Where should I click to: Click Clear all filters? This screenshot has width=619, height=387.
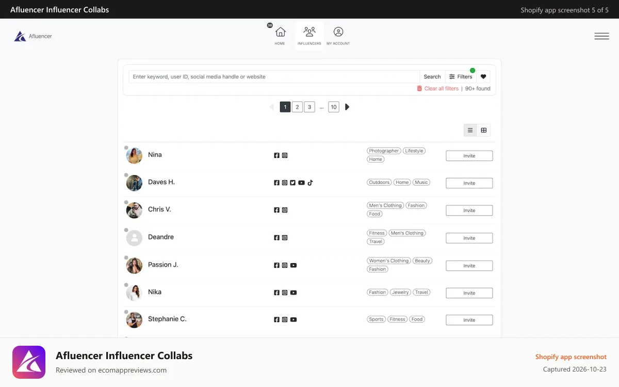(437, 89)
